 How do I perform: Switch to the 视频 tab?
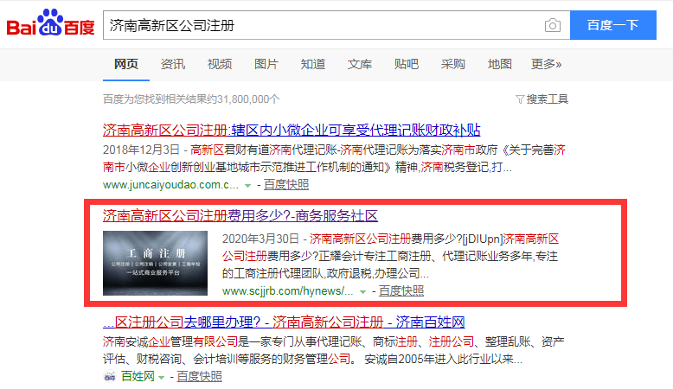[x=219, y=64]
